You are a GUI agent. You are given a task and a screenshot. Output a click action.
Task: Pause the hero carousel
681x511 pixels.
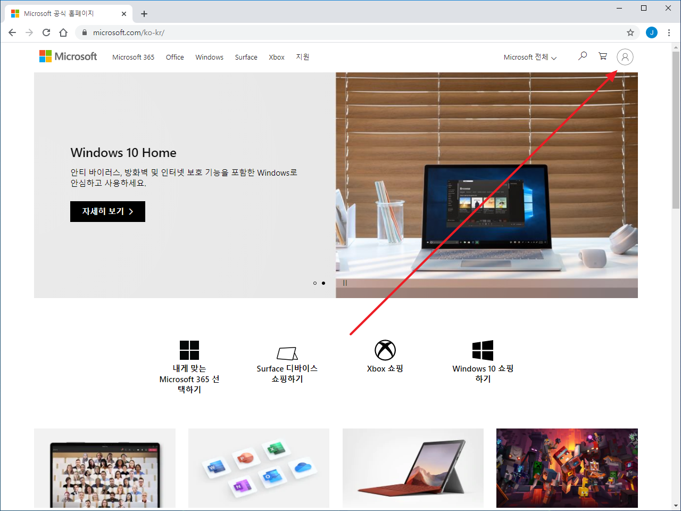tap(345, 283)
